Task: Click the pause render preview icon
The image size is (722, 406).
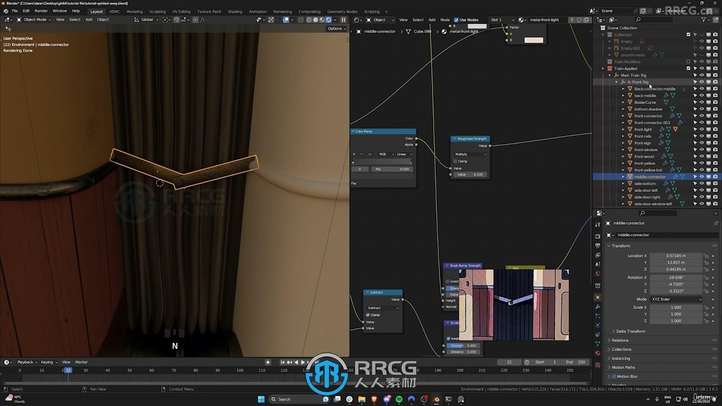Action: pyautogui.click(x=343, y=20)
